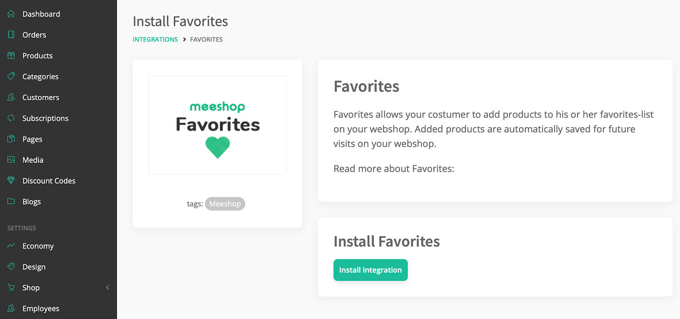This screenshot has height=319, width=680.
Task: Click the Blogs folder icon
Action: pyautogui.click(x=11, y=201)
